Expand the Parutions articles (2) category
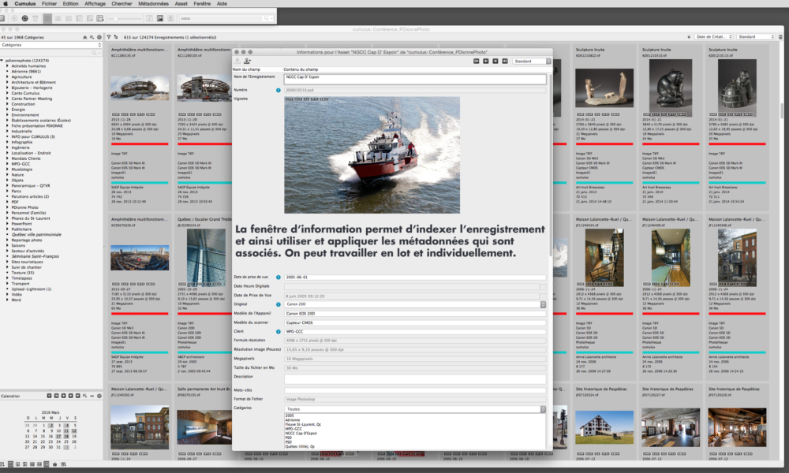 (7, 196)
